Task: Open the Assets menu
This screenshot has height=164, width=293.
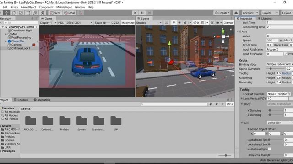Action: click(x=14, y=7)
